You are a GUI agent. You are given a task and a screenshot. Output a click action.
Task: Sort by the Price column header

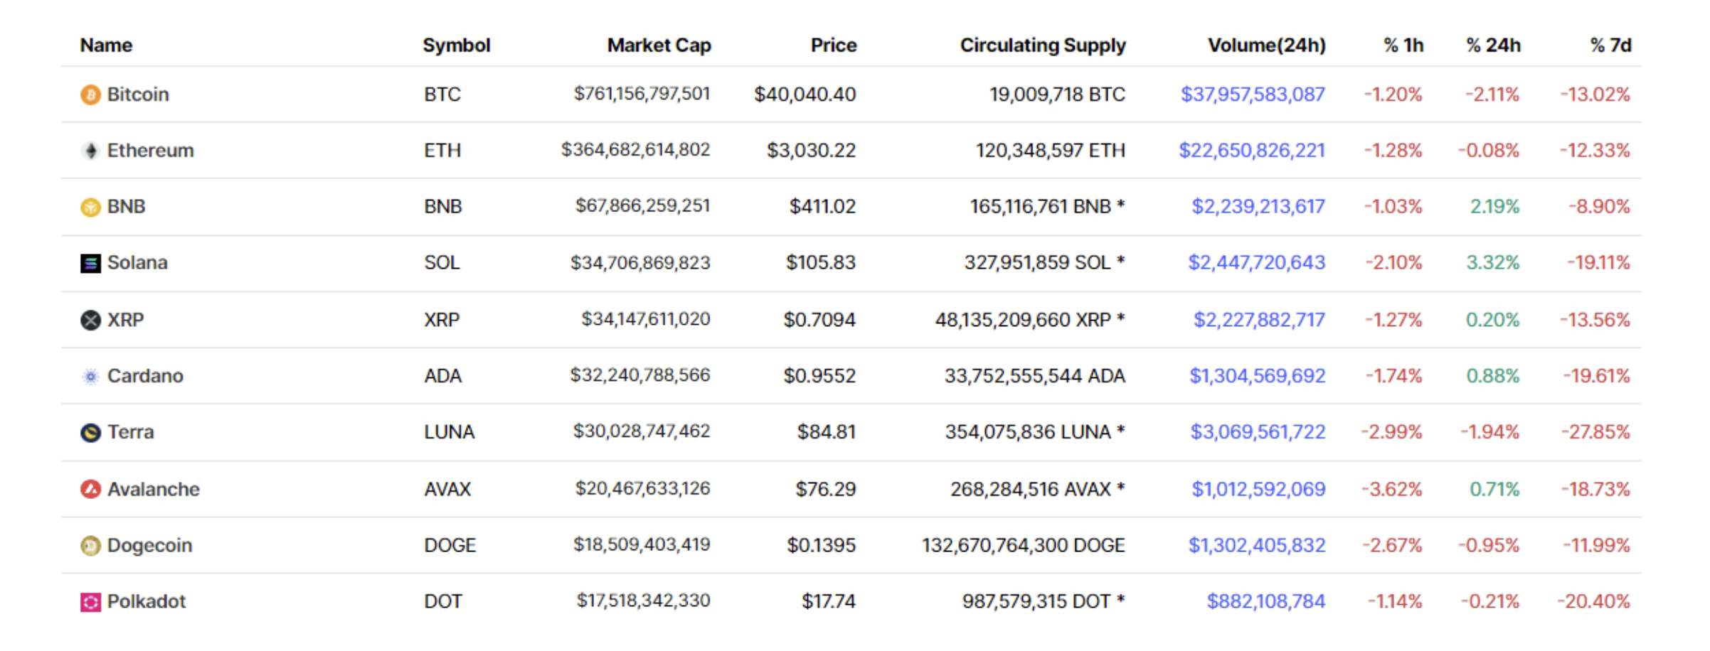pos(833,45)
